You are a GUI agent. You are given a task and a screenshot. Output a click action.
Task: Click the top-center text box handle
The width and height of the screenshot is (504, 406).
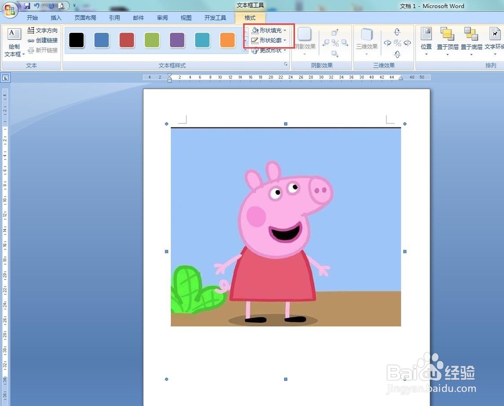click(285, 123)
